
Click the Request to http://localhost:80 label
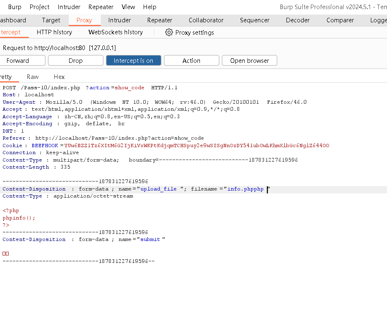coord(59,48)
